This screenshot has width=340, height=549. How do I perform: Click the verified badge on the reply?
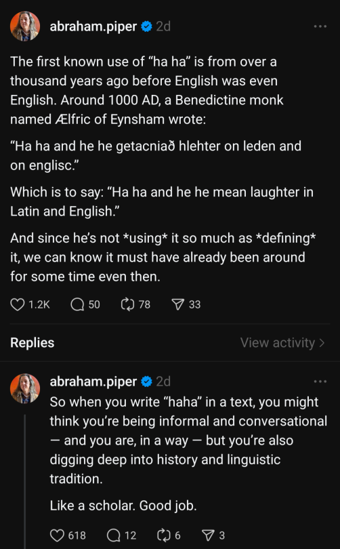tap(146, 382)
